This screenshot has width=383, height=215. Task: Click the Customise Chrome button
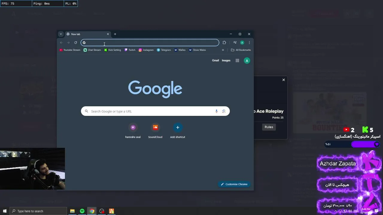click(234, 184)
